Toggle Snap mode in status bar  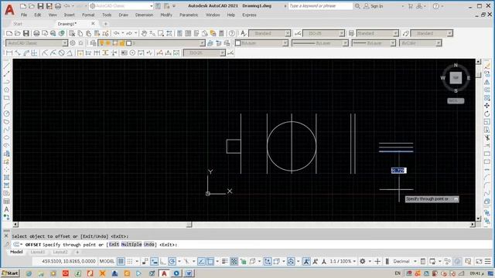(130, 261)
